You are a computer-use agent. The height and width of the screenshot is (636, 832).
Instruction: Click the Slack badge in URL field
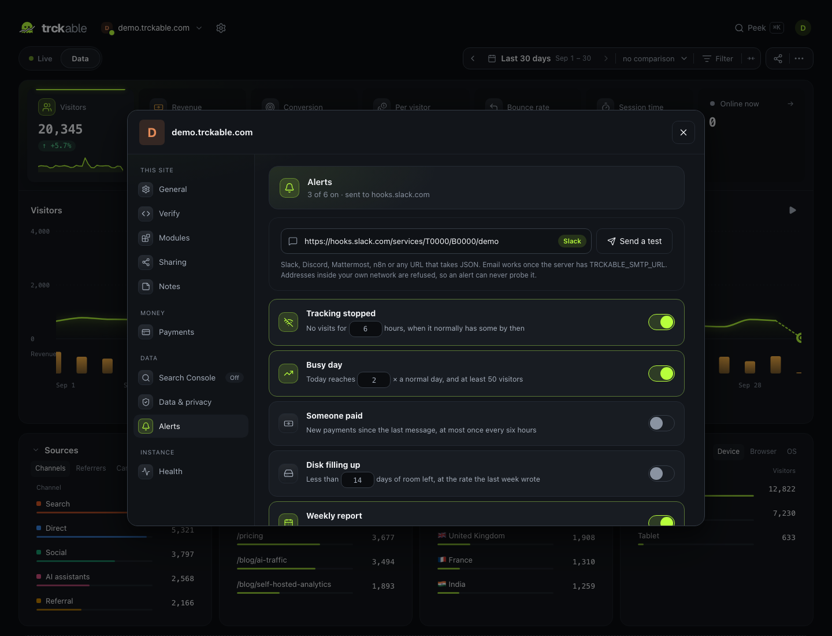pyautogui.click(x=572, y=241)
